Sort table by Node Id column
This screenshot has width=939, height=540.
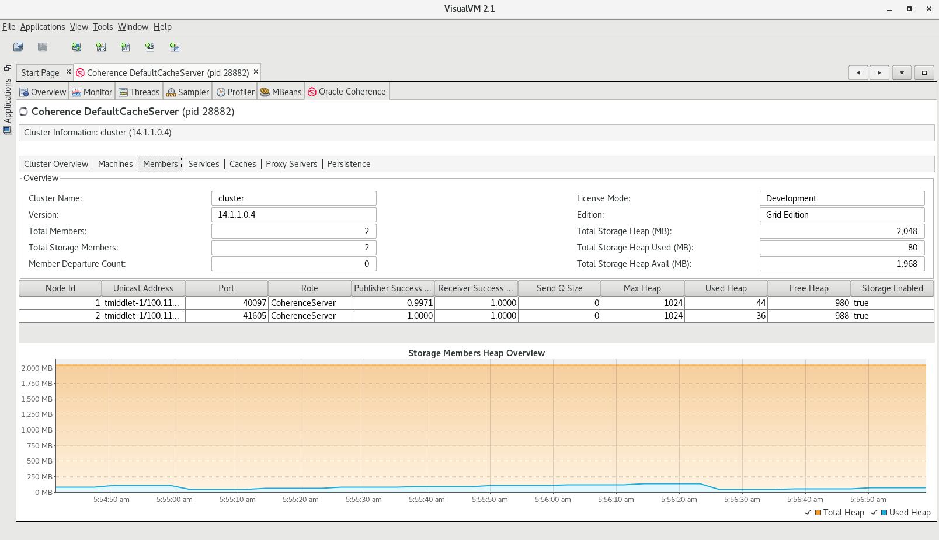pyautogui.click(x=60, y=288)
